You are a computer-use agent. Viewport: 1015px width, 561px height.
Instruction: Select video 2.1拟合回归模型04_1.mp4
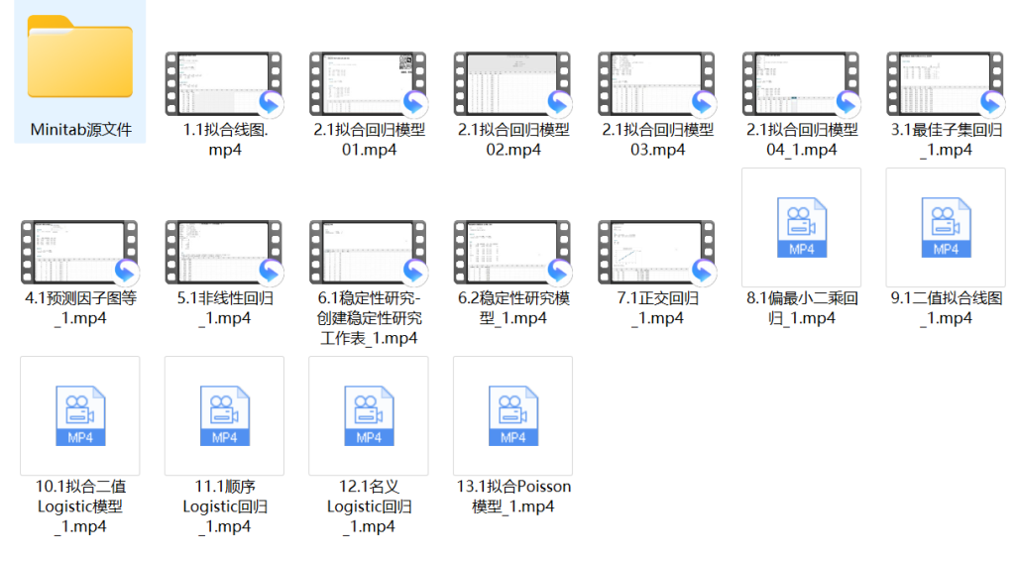[801, 84]
